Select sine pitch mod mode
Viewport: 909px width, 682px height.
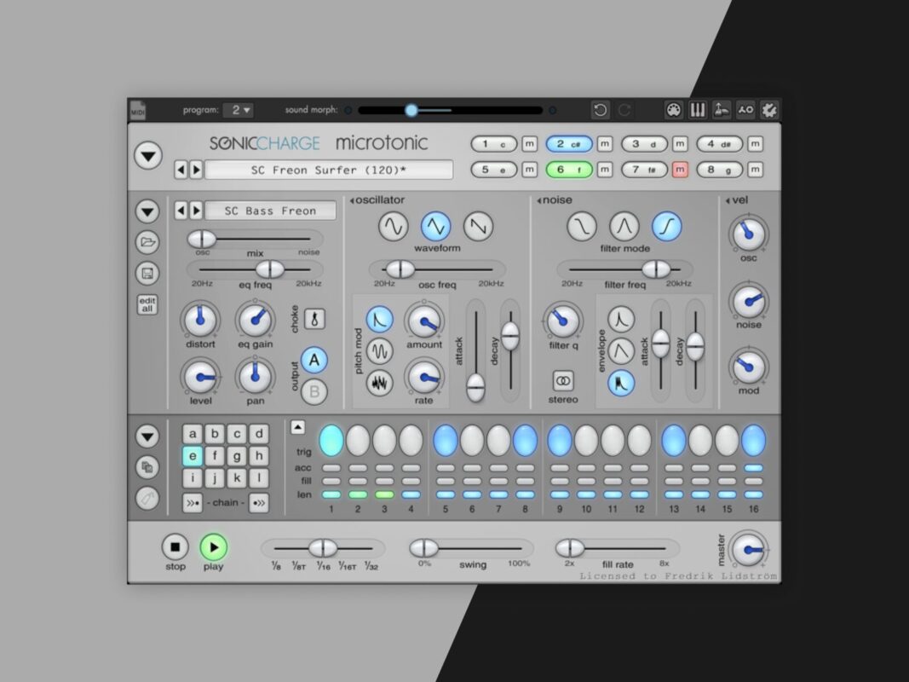pyautogui.click(x=380, y=351)
